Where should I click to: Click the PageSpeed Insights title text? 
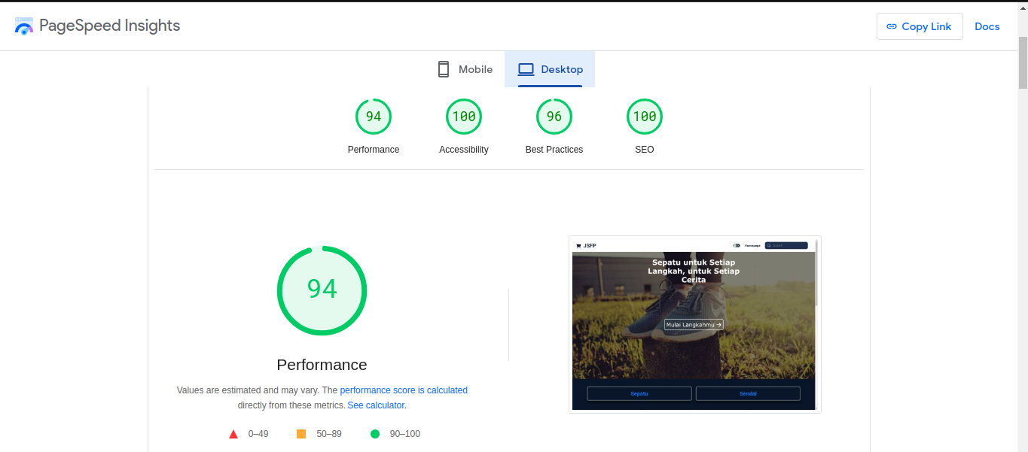(x=110, y=26)
